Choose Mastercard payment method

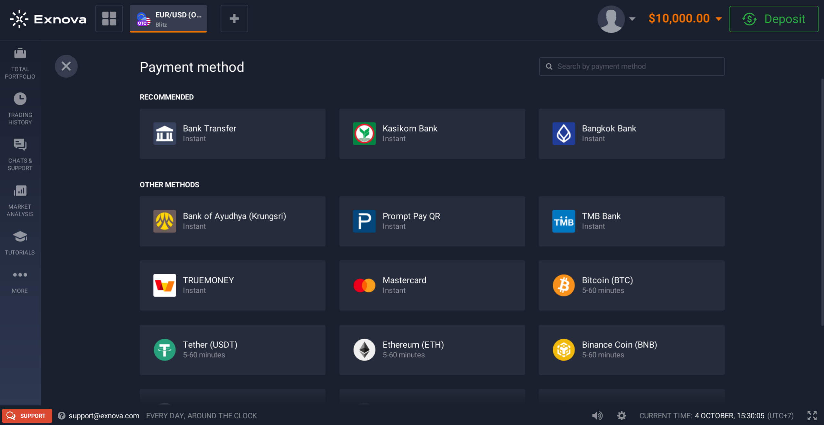[x=432, y=285]
